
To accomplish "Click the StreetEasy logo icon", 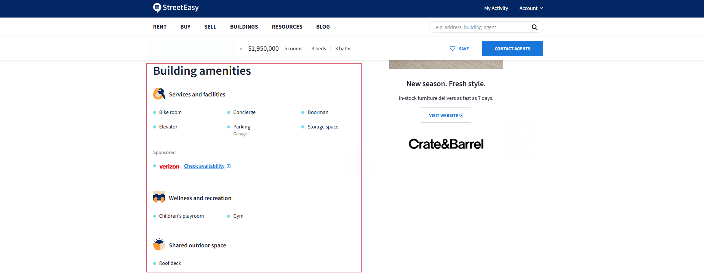I will (x=157, y=8).
